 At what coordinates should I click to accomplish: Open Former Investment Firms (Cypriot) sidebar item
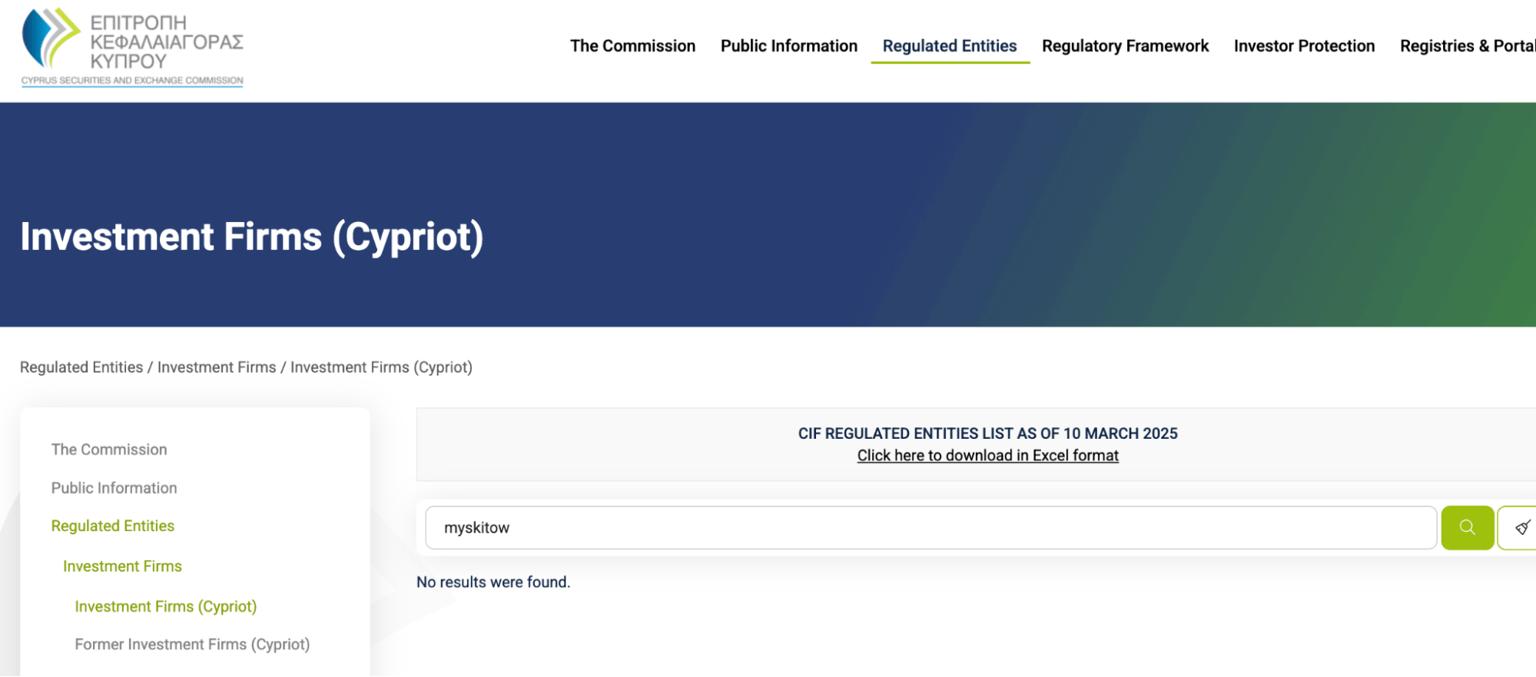tap(192, 644)
